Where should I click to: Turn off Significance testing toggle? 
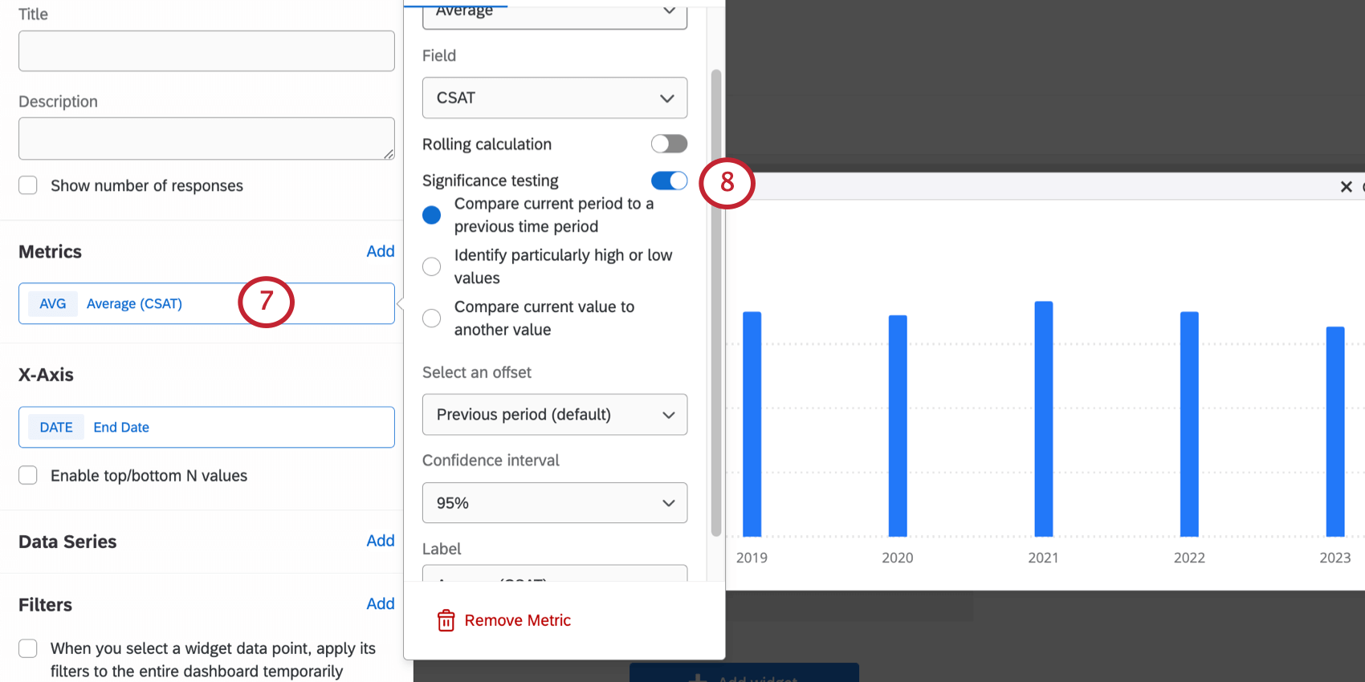[669, 181]
